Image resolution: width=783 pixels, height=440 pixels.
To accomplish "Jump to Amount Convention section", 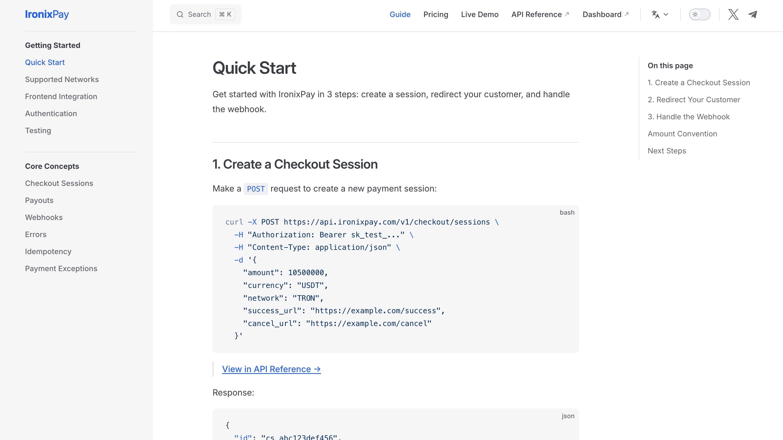I will click(x=682, y=134).
